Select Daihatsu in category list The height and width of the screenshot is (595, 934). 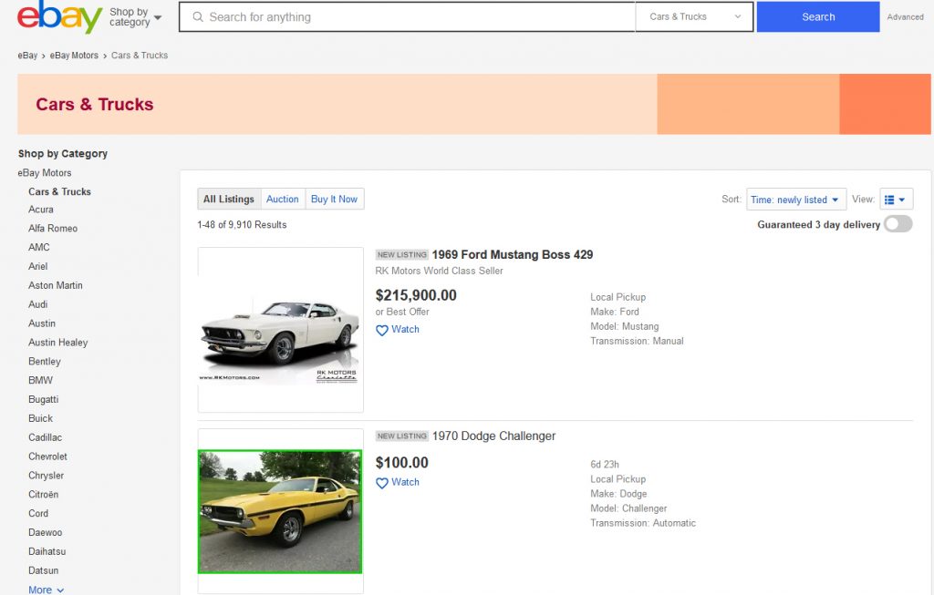[47, 551]
